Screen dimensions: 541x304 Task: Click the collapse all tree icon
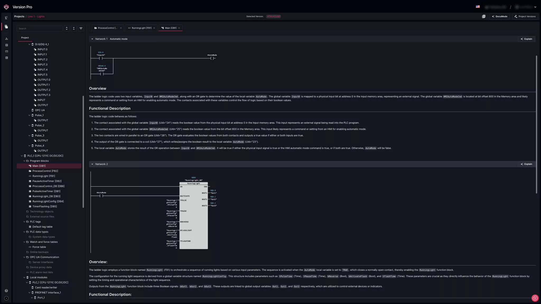pos(74,28)
